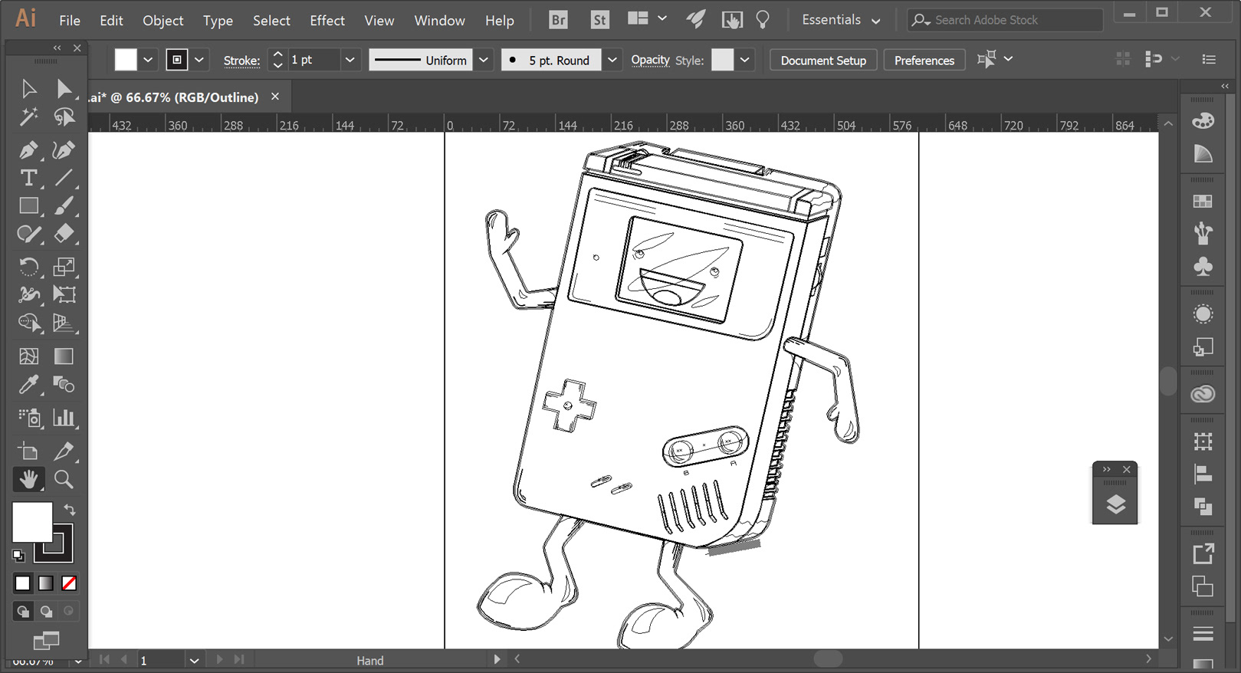Open the Effect menu

pyautogui.click(x=327, y=21)
